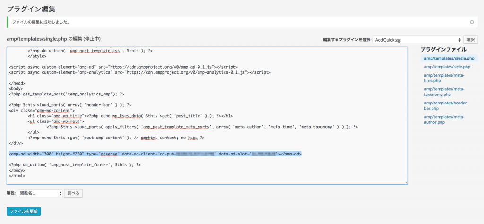Open amp/templates/meta-taxonomy.php file
484x224 pixels.
[x=444, y=92]
